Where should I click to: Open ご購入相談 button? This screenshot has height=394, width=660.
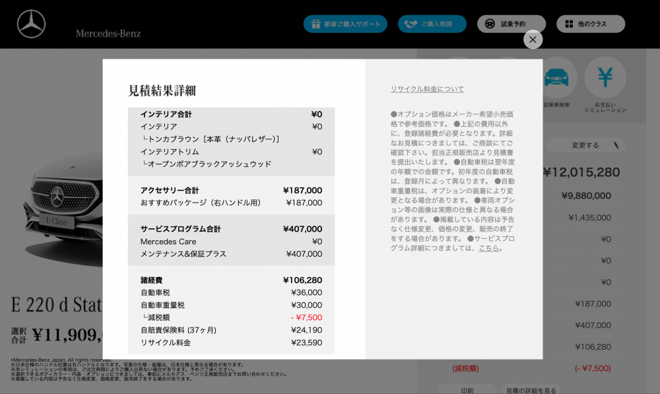(x=432, y=24)
